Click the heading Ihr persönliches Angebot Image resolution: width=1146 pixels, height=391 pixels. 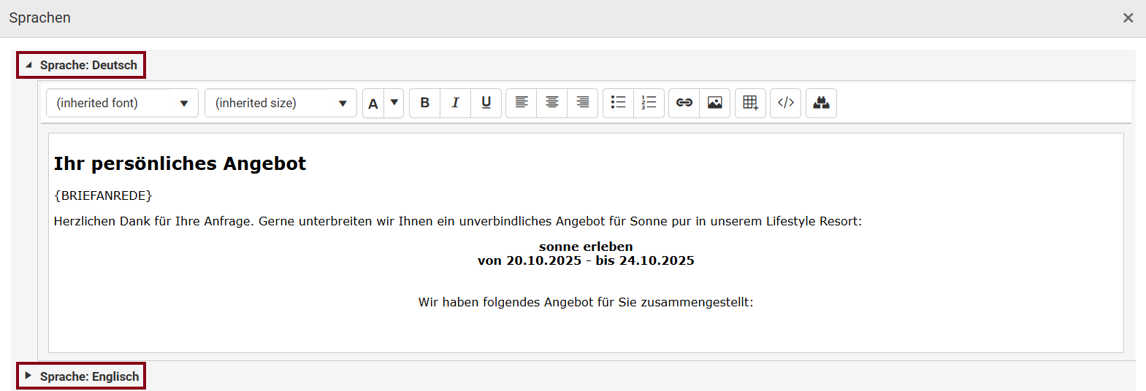click(180, 163)
